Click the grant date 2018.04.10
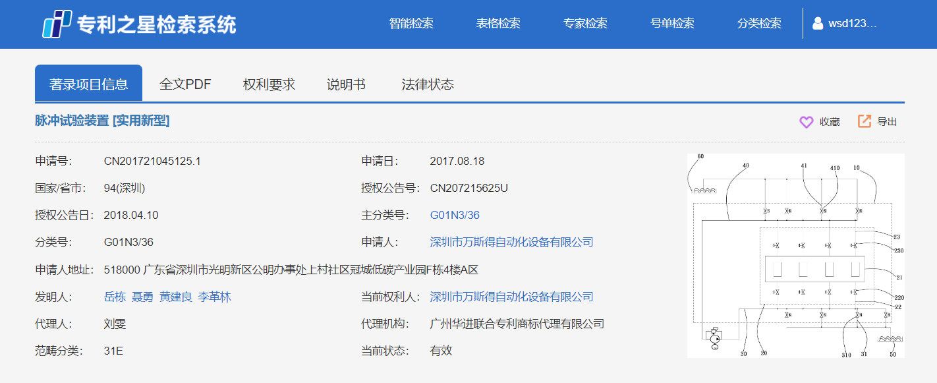The image size is (937, 383). (131, 215)
